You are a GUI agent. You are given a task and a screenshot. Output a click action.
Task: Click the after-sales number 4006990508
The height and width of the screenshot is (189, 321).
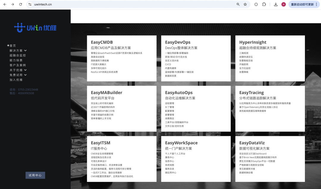point(26,93)
